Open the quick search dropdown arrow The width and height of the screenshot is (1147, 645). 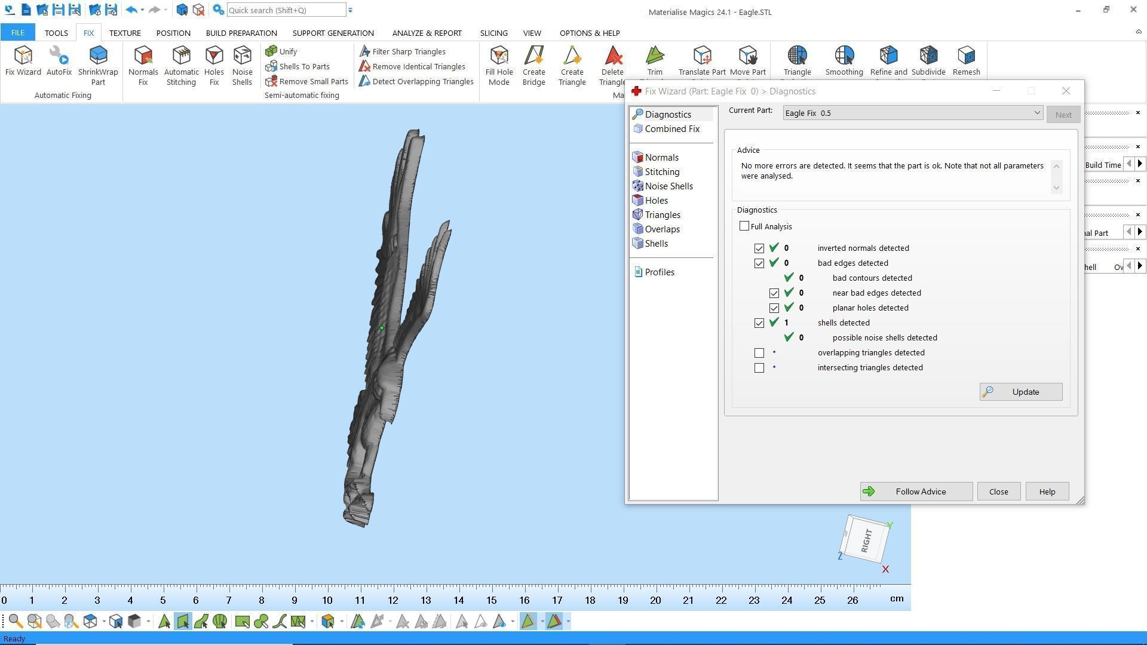(x=351, y=10)
